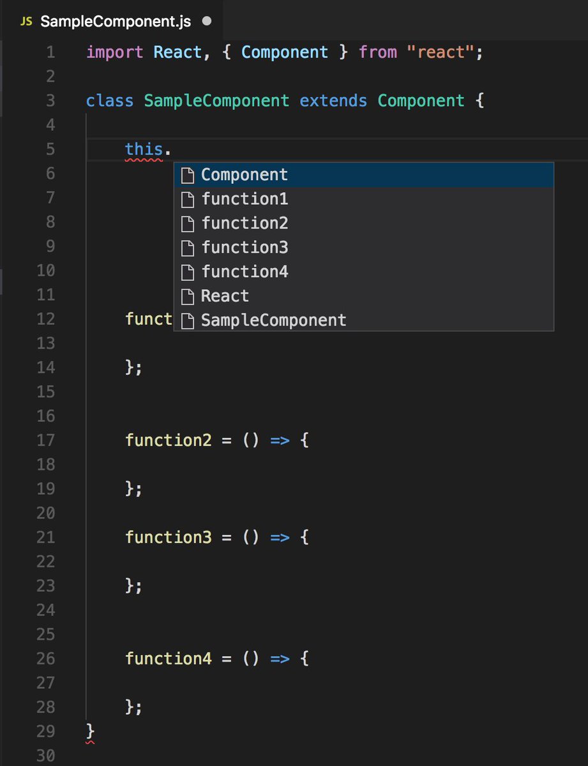Click the file icon beside function3 suggestion
Screen dimensions: 588x766
[187, 248]
